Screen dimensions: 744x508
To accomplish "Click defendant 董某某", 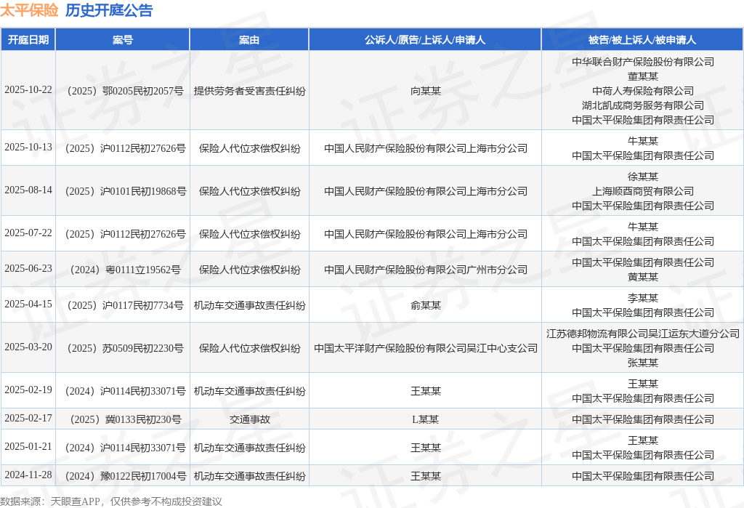I will 642,76.
